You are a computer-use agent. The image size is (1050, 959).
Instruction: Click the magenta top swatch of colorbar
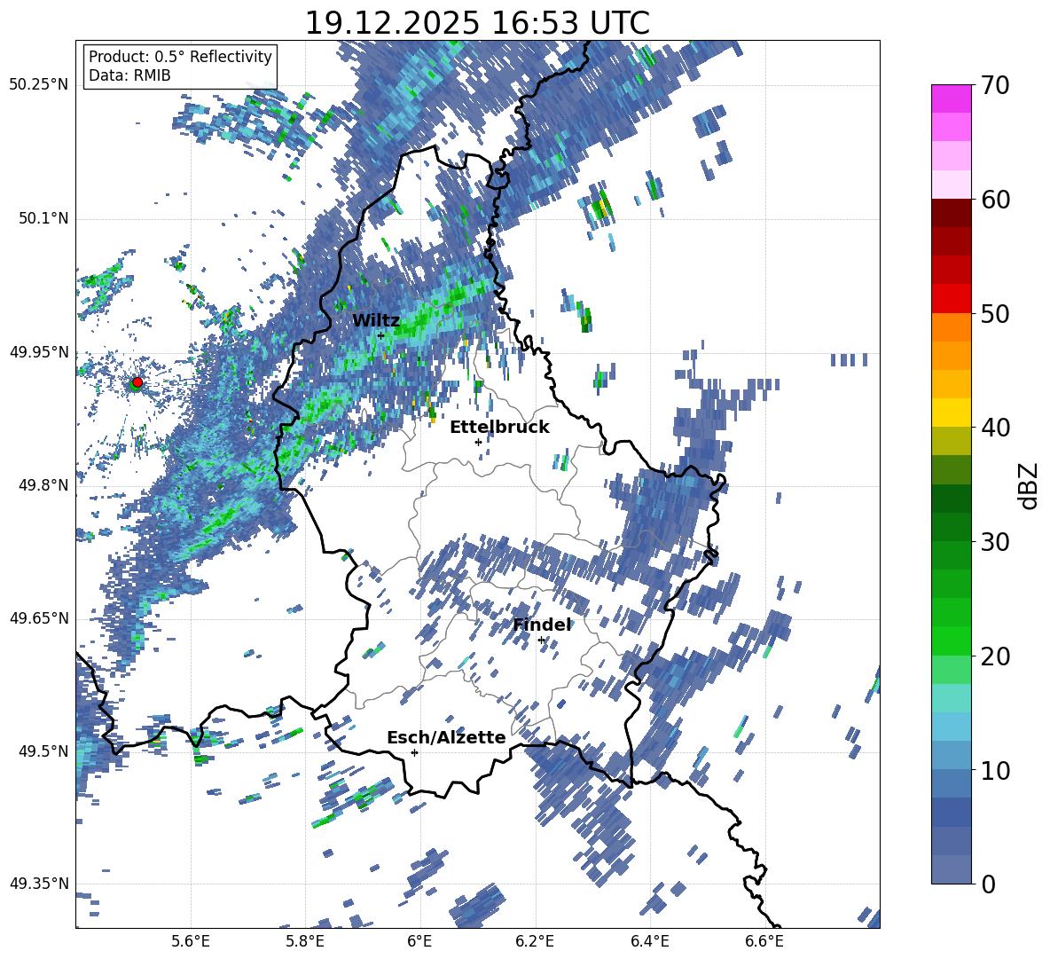click(x=951, y=98)
